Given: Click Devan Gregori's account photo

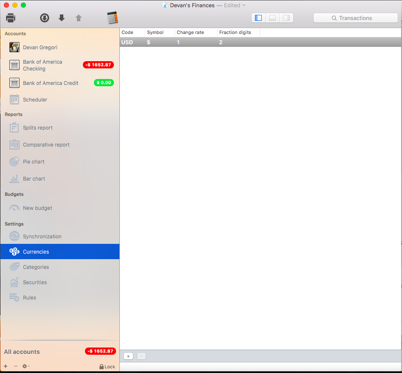Looking at the screenshot, I should (14, 47).
